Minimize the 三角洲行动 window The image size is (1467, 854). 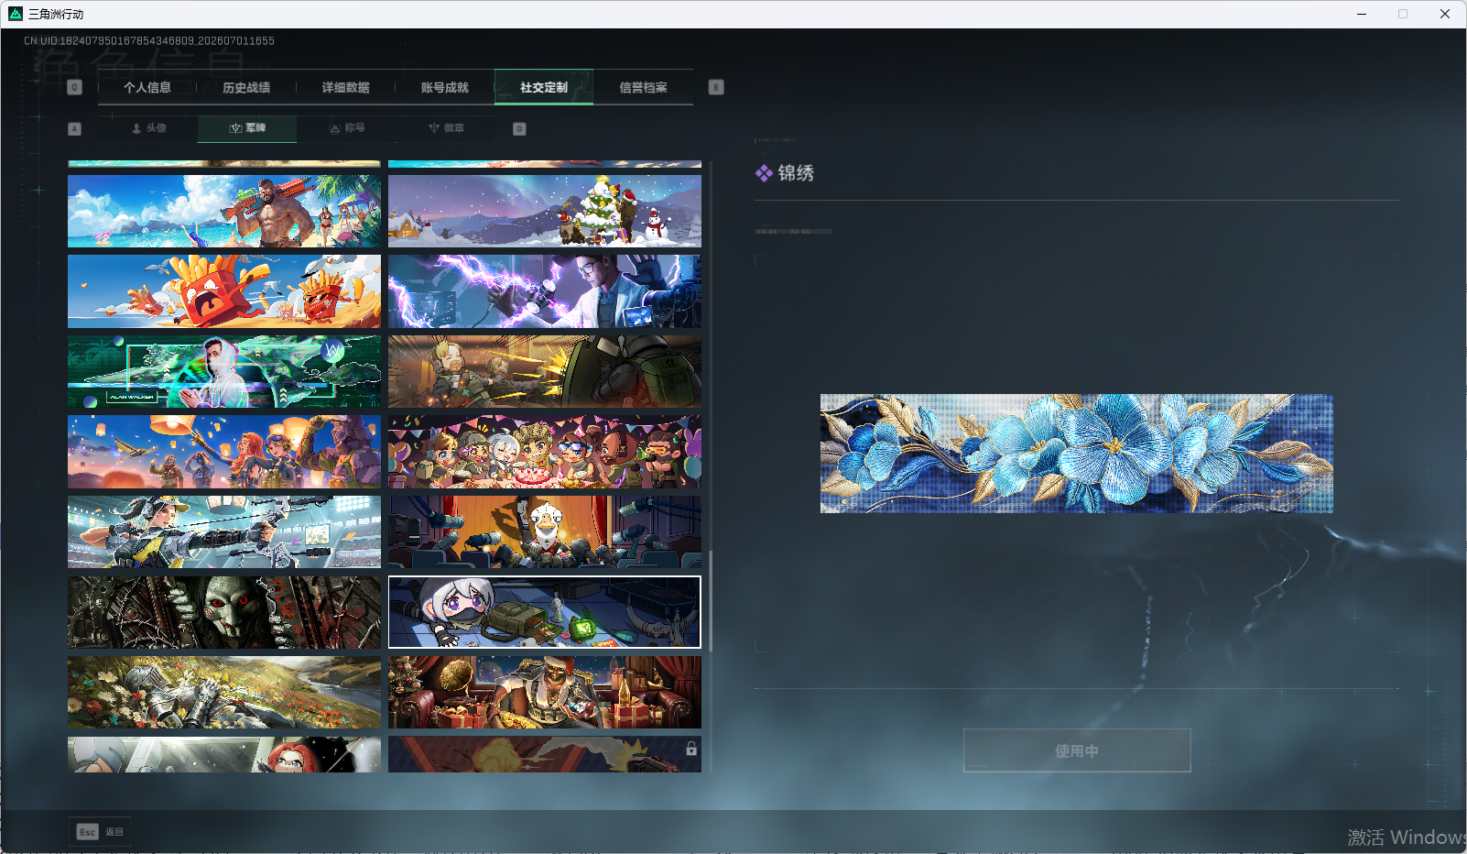tap(1362, 14)
